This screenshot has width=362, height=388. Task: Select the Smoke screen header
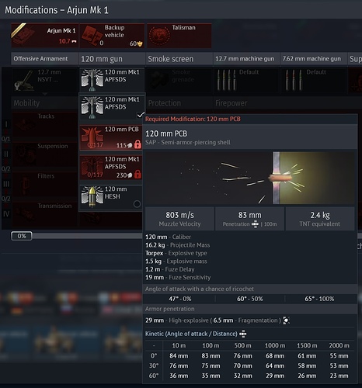tap(179, 59)
